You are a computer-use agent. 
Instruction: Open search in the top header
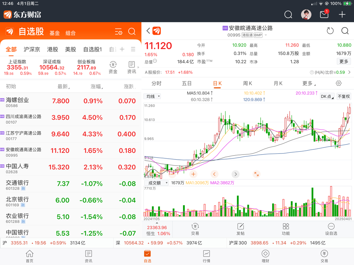(288, 14)
